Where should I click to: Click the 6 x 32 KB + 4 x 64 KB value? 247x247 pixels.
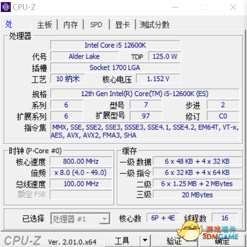click(x=197, y=173)
